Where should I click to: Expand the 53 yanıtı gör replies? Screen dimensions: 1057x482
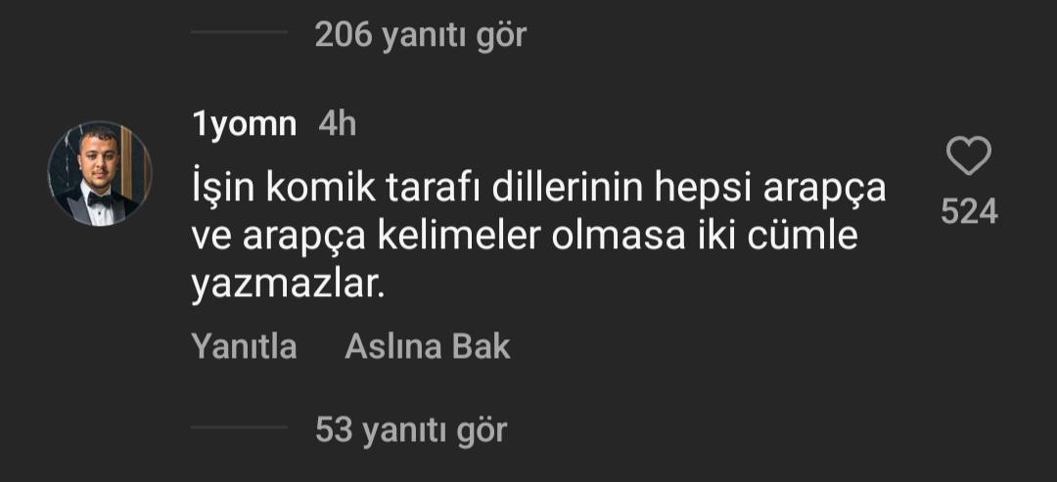tap(410, 429)
